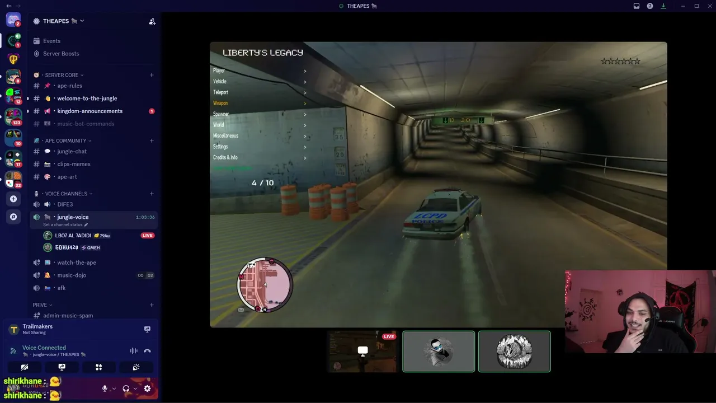The width and height of the screenshot is (716, 403).
Task: Click the Trailmakers share screen icon
Action: (x=147, y=329)
